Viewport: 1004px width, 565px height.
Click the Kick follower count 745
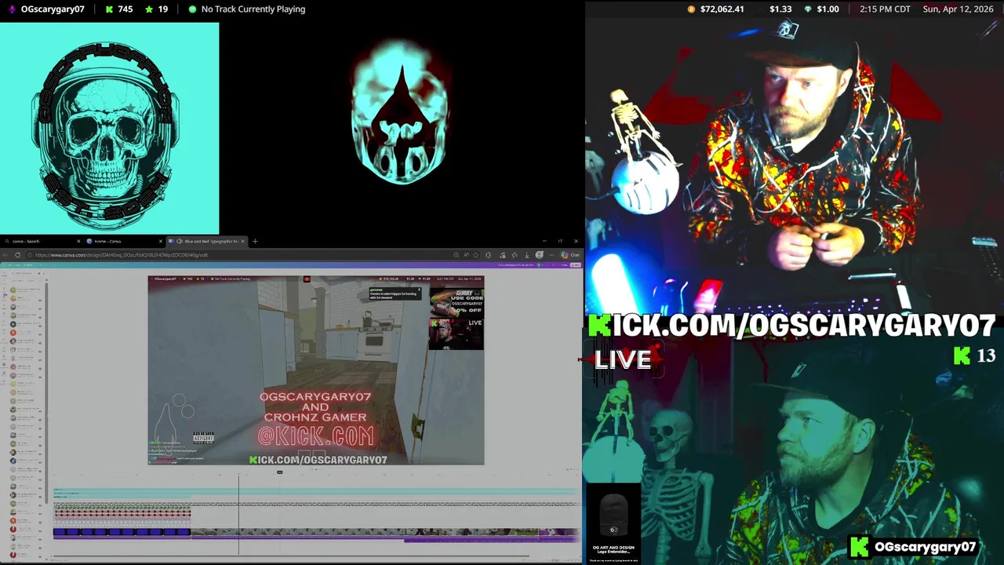(125, 9)
